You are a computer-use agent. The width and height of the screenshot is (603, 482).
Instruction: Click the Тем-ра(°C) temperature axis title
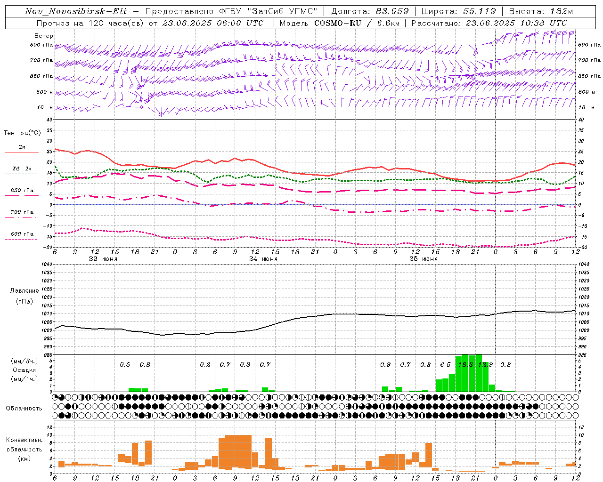[x=22, y=133]
